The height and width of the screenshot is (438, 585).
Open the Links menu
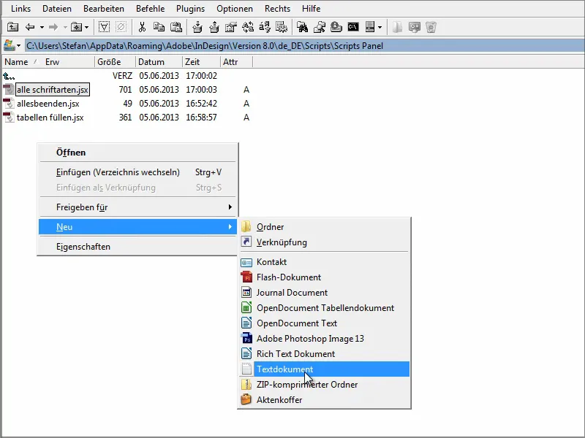point(21,9)
